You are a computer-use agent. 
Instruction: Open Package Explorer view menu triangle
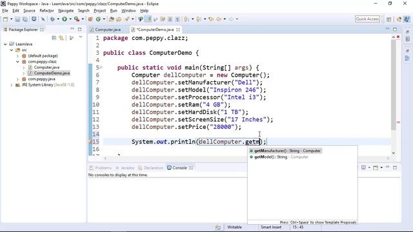pos(81,37)
